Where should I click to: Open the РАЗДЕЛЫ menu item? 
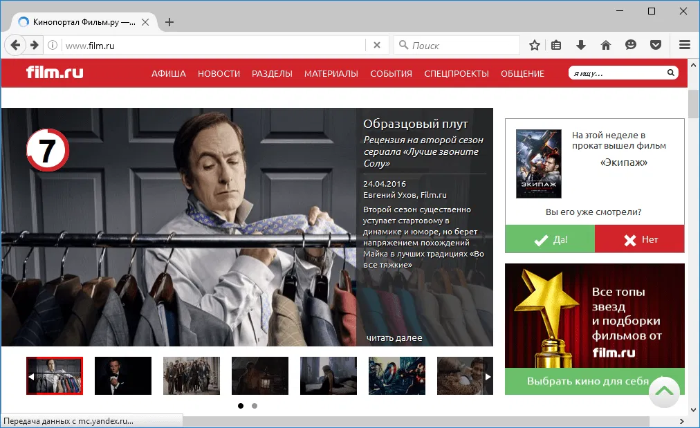(x=272, y=74)
